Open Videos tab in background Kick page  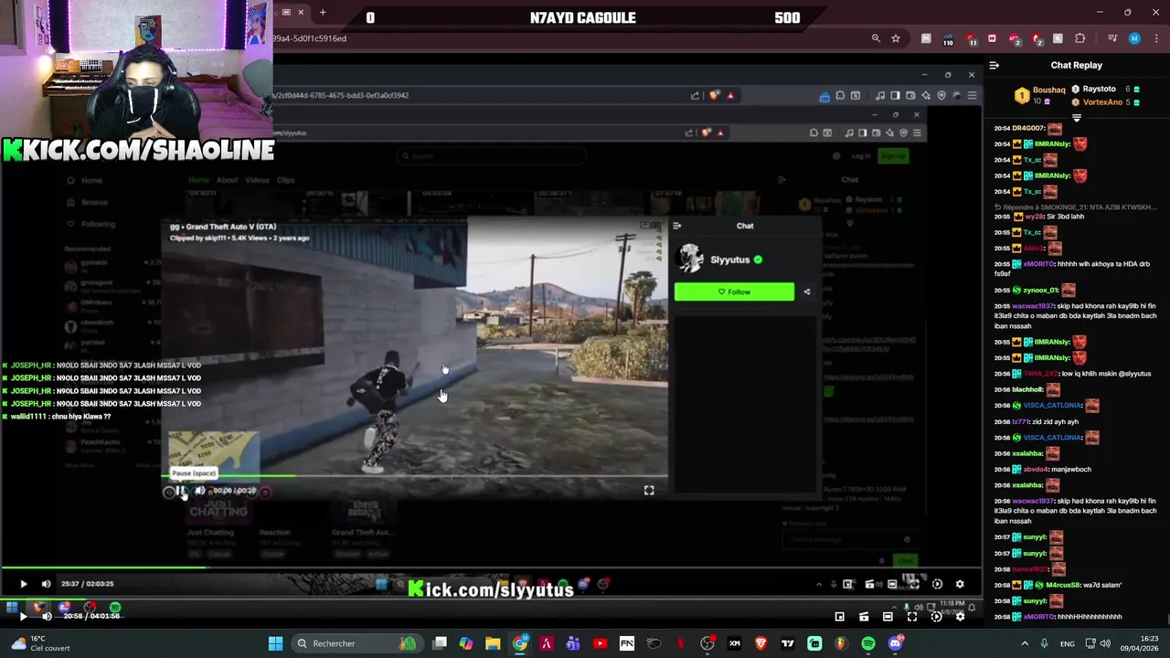[x=257, y=180]
